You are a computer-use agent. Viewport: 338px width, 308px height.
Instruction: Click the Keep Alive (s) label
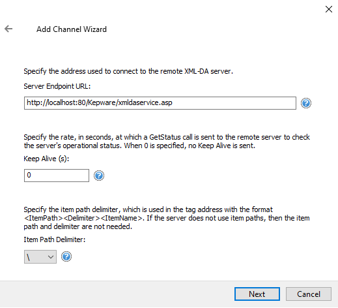click(x=46, y=159)
